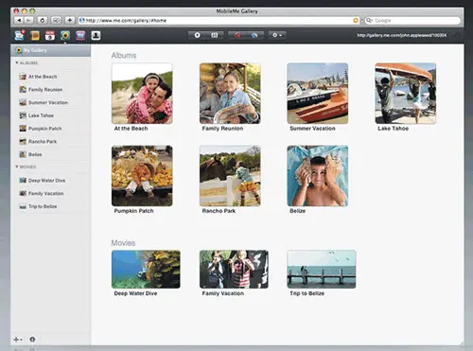Image resolution: width=473 pixels, height=351 pixels.
Task: Open the MobileMe Contacts book icon
Action: [35, 35]
